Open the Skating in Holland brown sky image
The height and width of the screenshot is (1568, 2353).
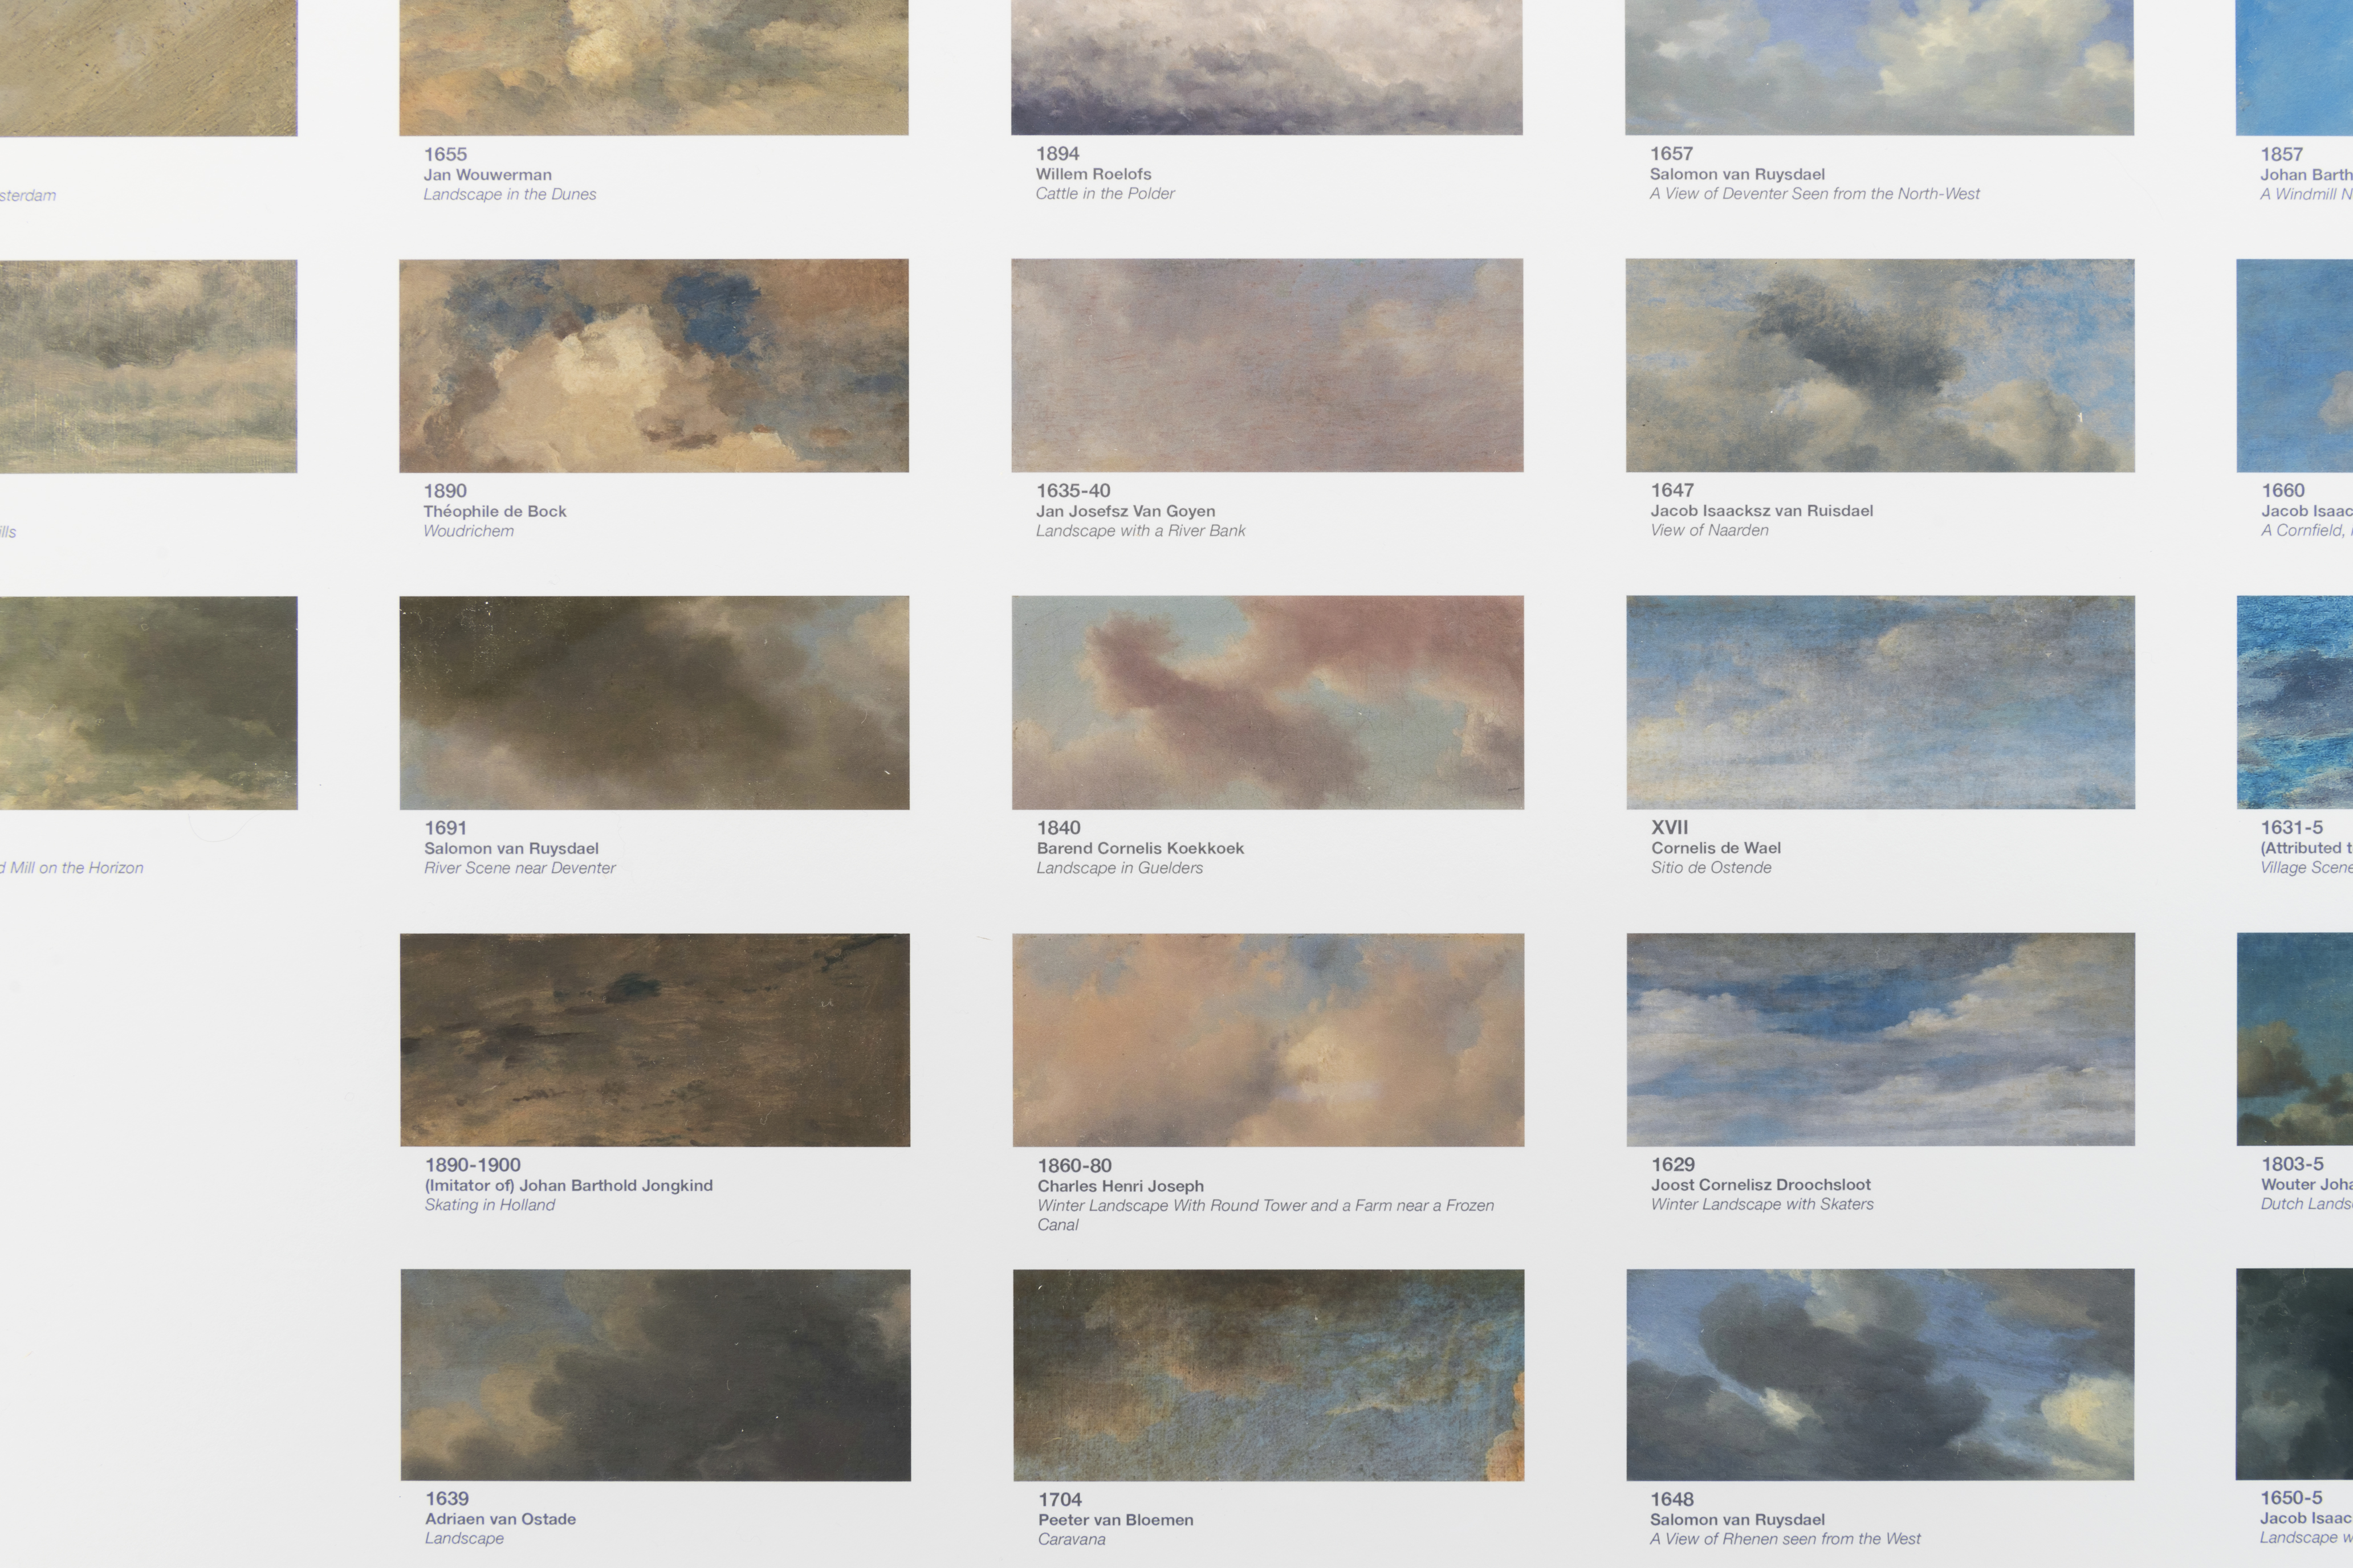pyautogui.click(x=656, y=1040)
